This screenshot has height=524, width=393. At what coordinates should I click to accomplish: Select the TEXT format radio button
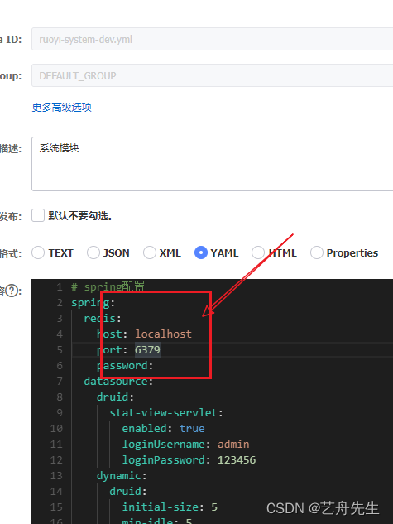[38, 252]
